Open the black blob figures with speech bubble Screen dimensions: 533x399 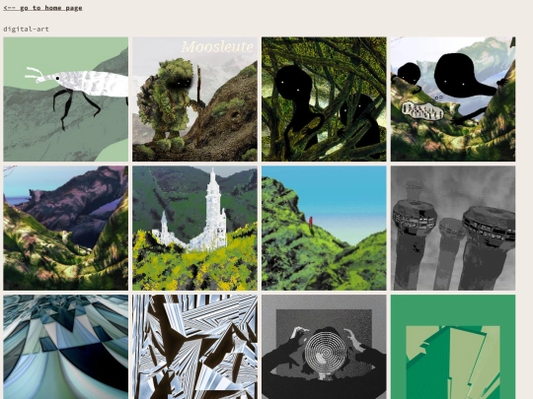pyautogui.click(x=453, y=100)
